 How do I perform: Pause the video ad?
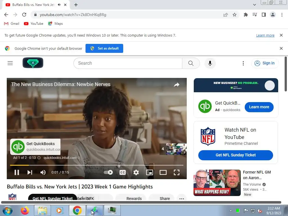17,172
